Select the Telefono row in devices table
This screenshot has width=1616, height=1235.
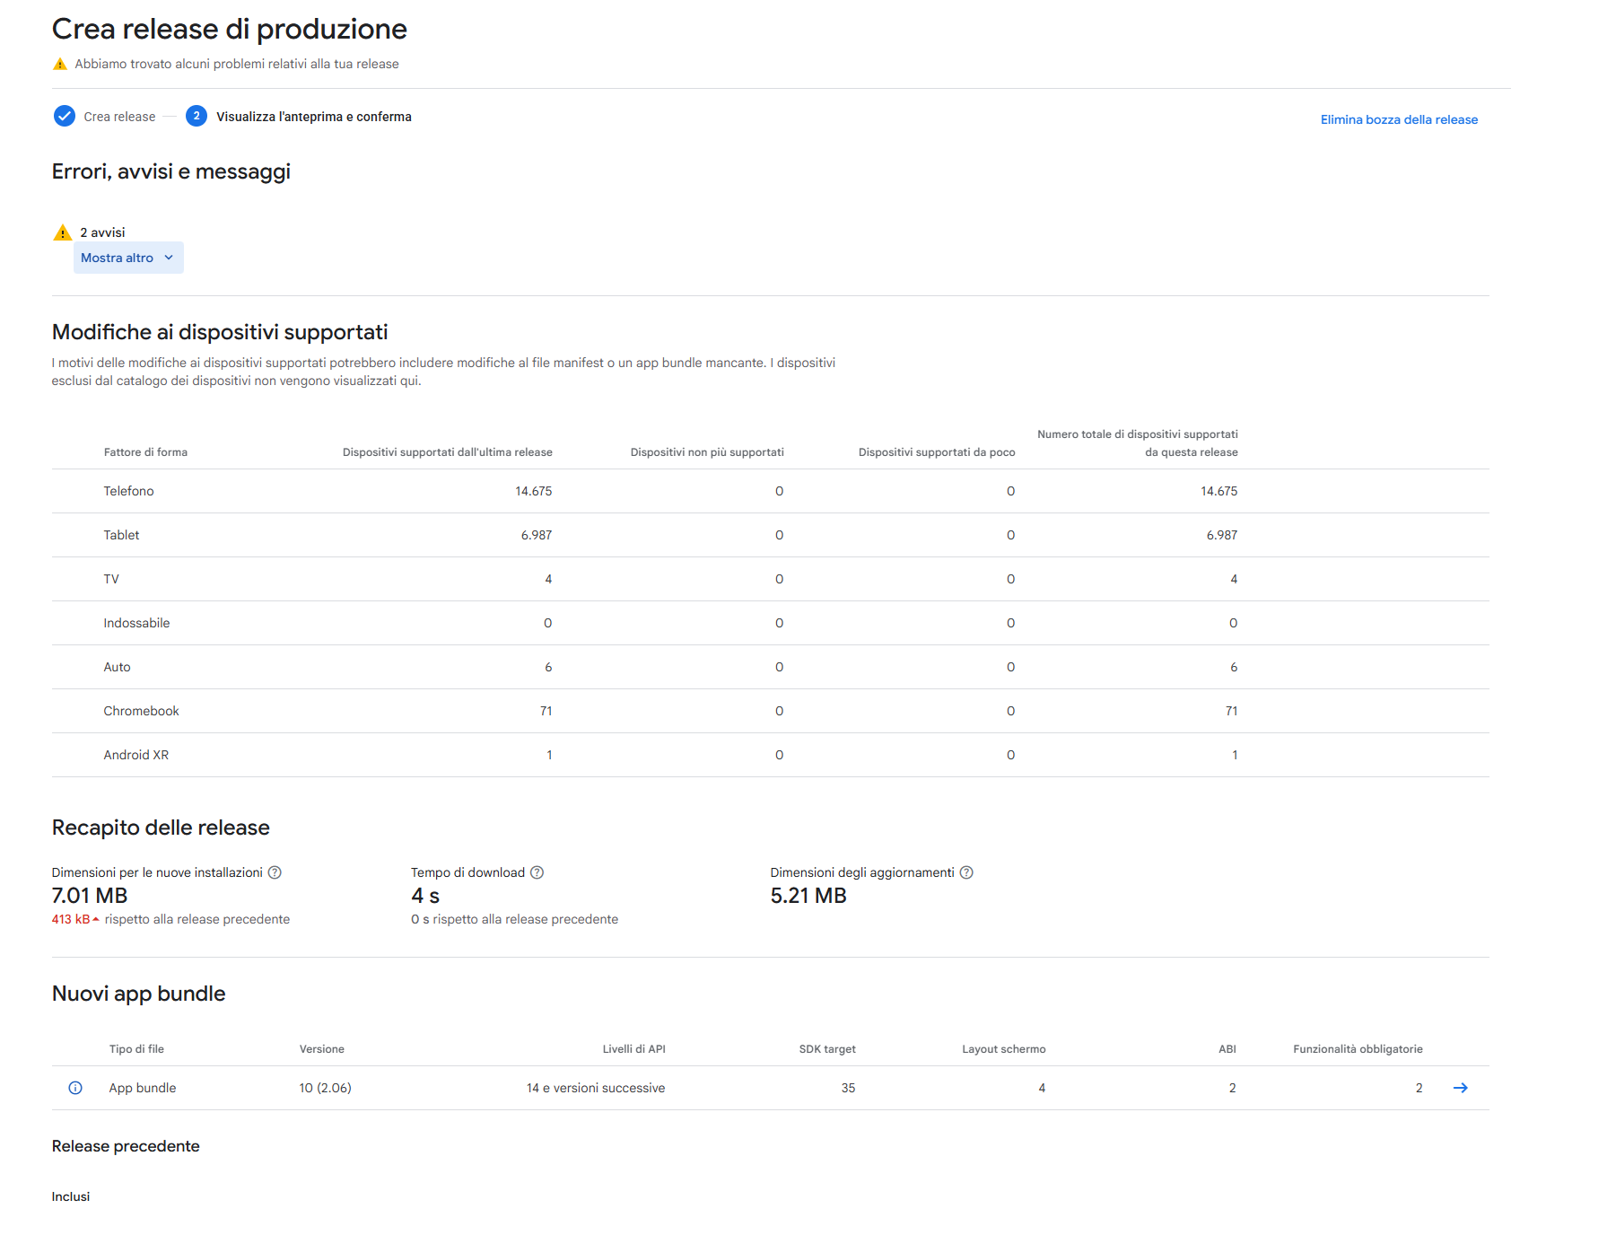pos(128,491)
